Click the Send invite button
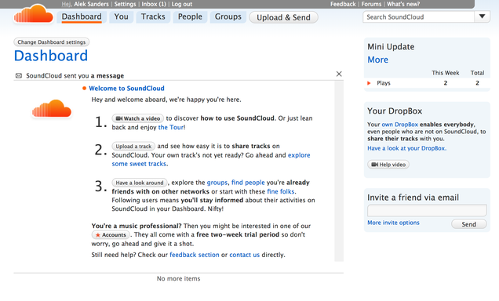This screenshot has height=301, width=499. pos(468,224)
